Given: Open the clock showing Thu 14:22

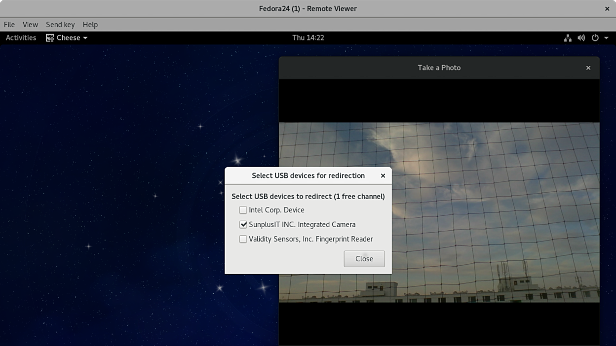Looking at the screenshot, I should (x=308, y=38).
